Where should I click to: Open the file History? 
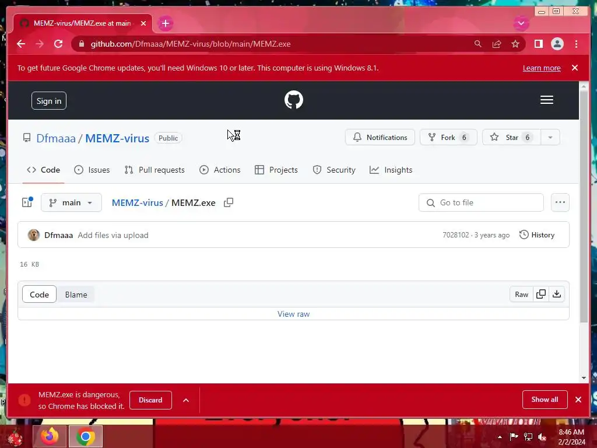pyautogui.click(x=537, y=235)
